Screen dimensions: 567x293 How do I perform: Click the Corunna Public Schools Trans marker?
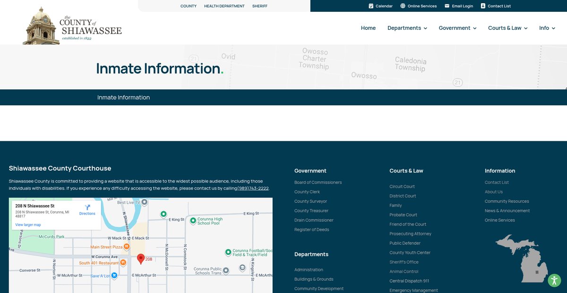click(226, 271)
